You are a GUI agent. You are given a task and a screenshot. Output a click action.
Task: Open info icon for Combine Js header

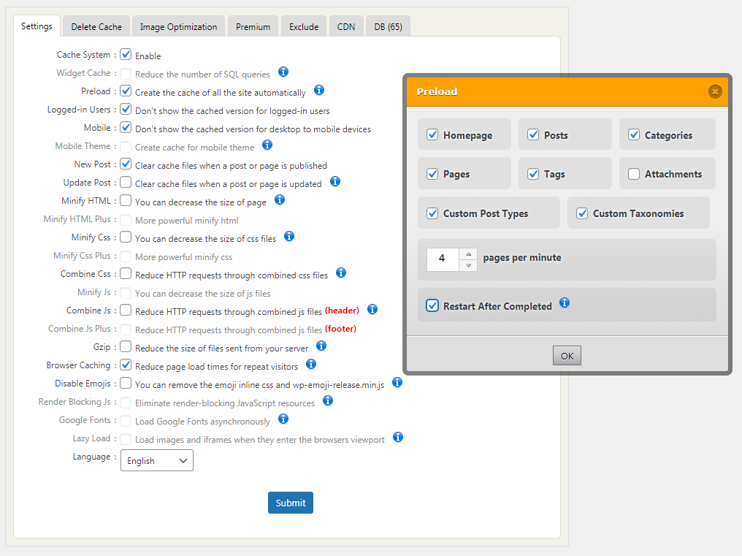(x=372, y=309)
